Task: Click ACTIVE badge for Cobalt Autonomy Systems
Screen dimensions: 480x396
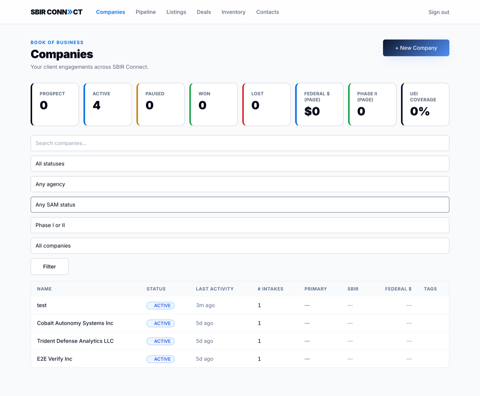Action: pos(161,323)
